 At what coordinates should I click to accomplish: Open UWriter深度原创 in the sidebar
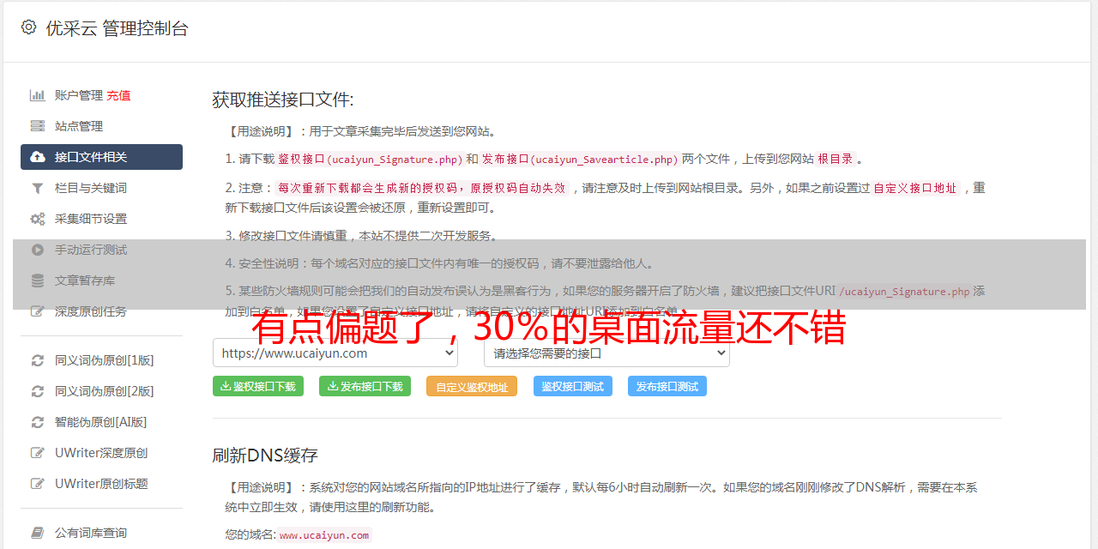click(101, 453)
